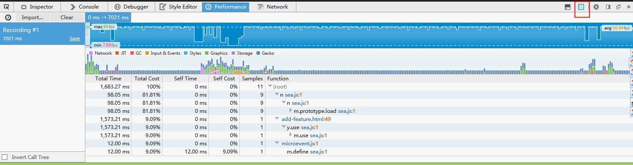Enable the Invert Call Tree checkbox
This screenshot has height=165, width=633.
click(5, 157)
